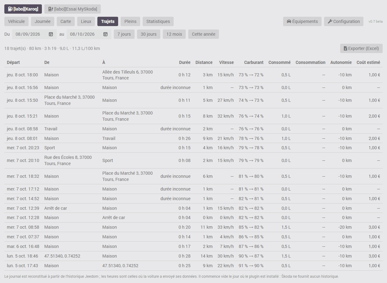
Task: Click the Consommation column header
Action: pos(310,62)
